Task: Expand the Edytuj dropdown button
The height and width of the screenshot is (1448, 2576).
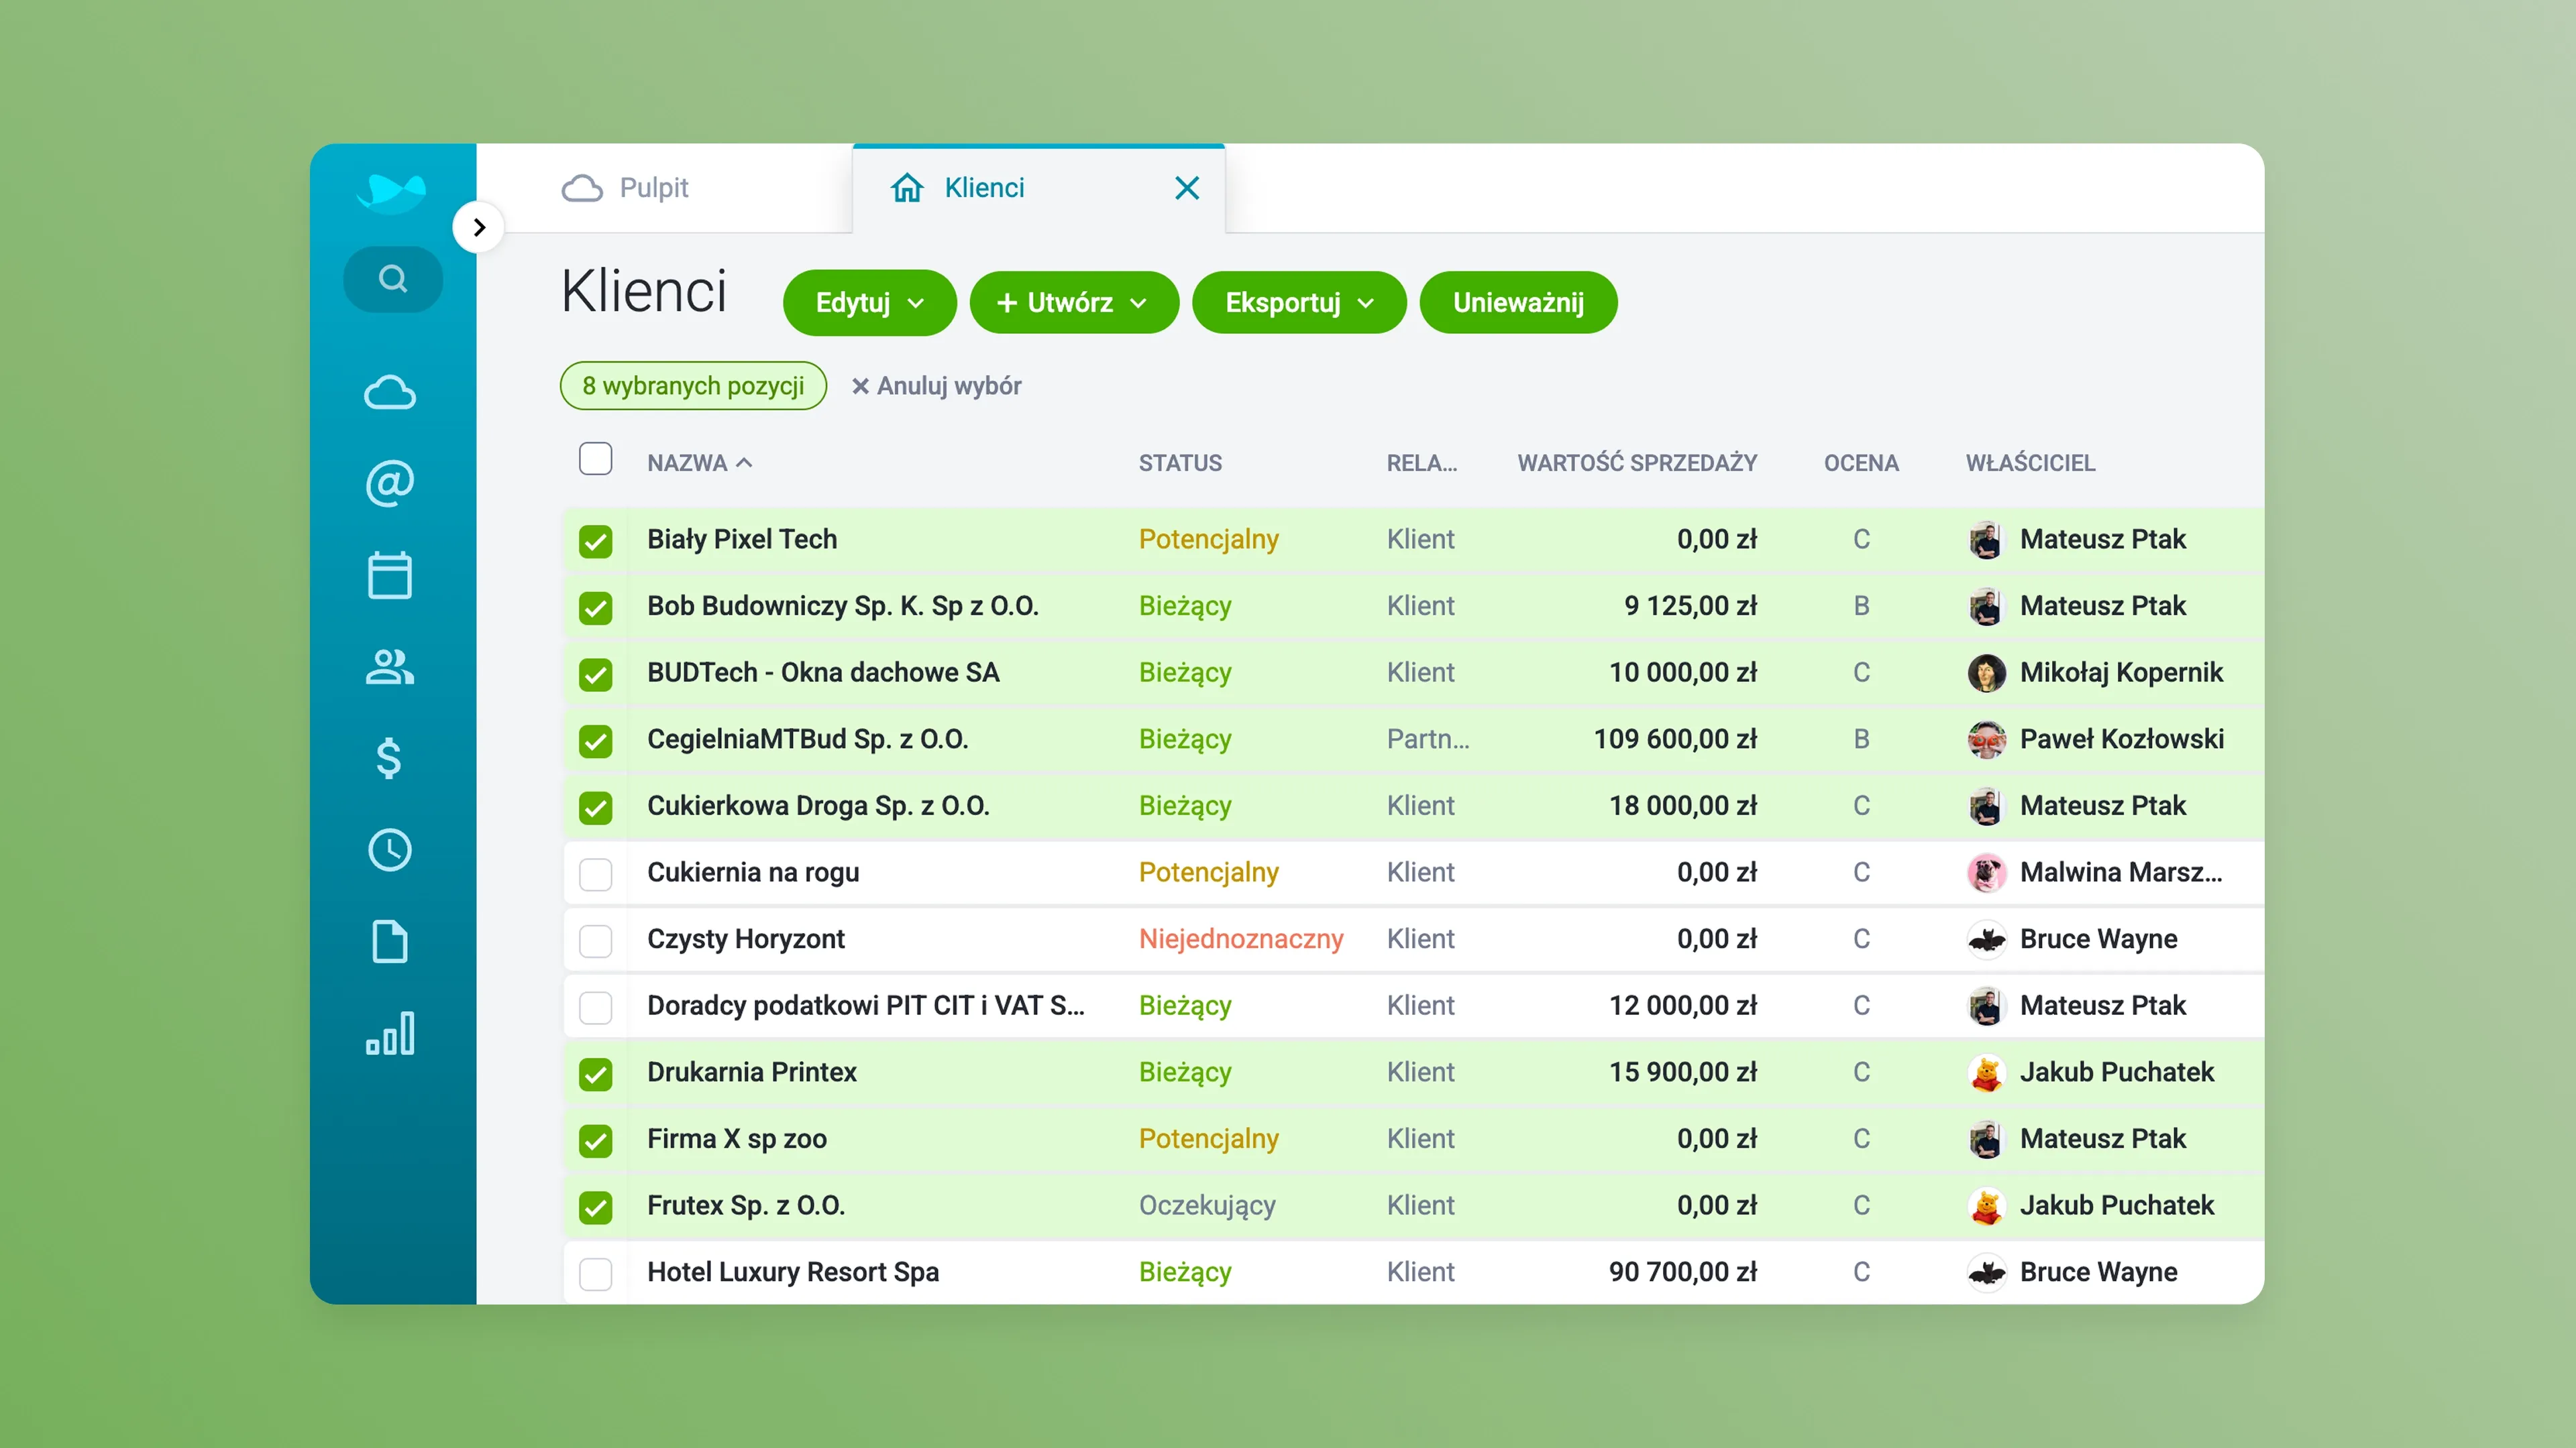Action: tap(868, 303)
